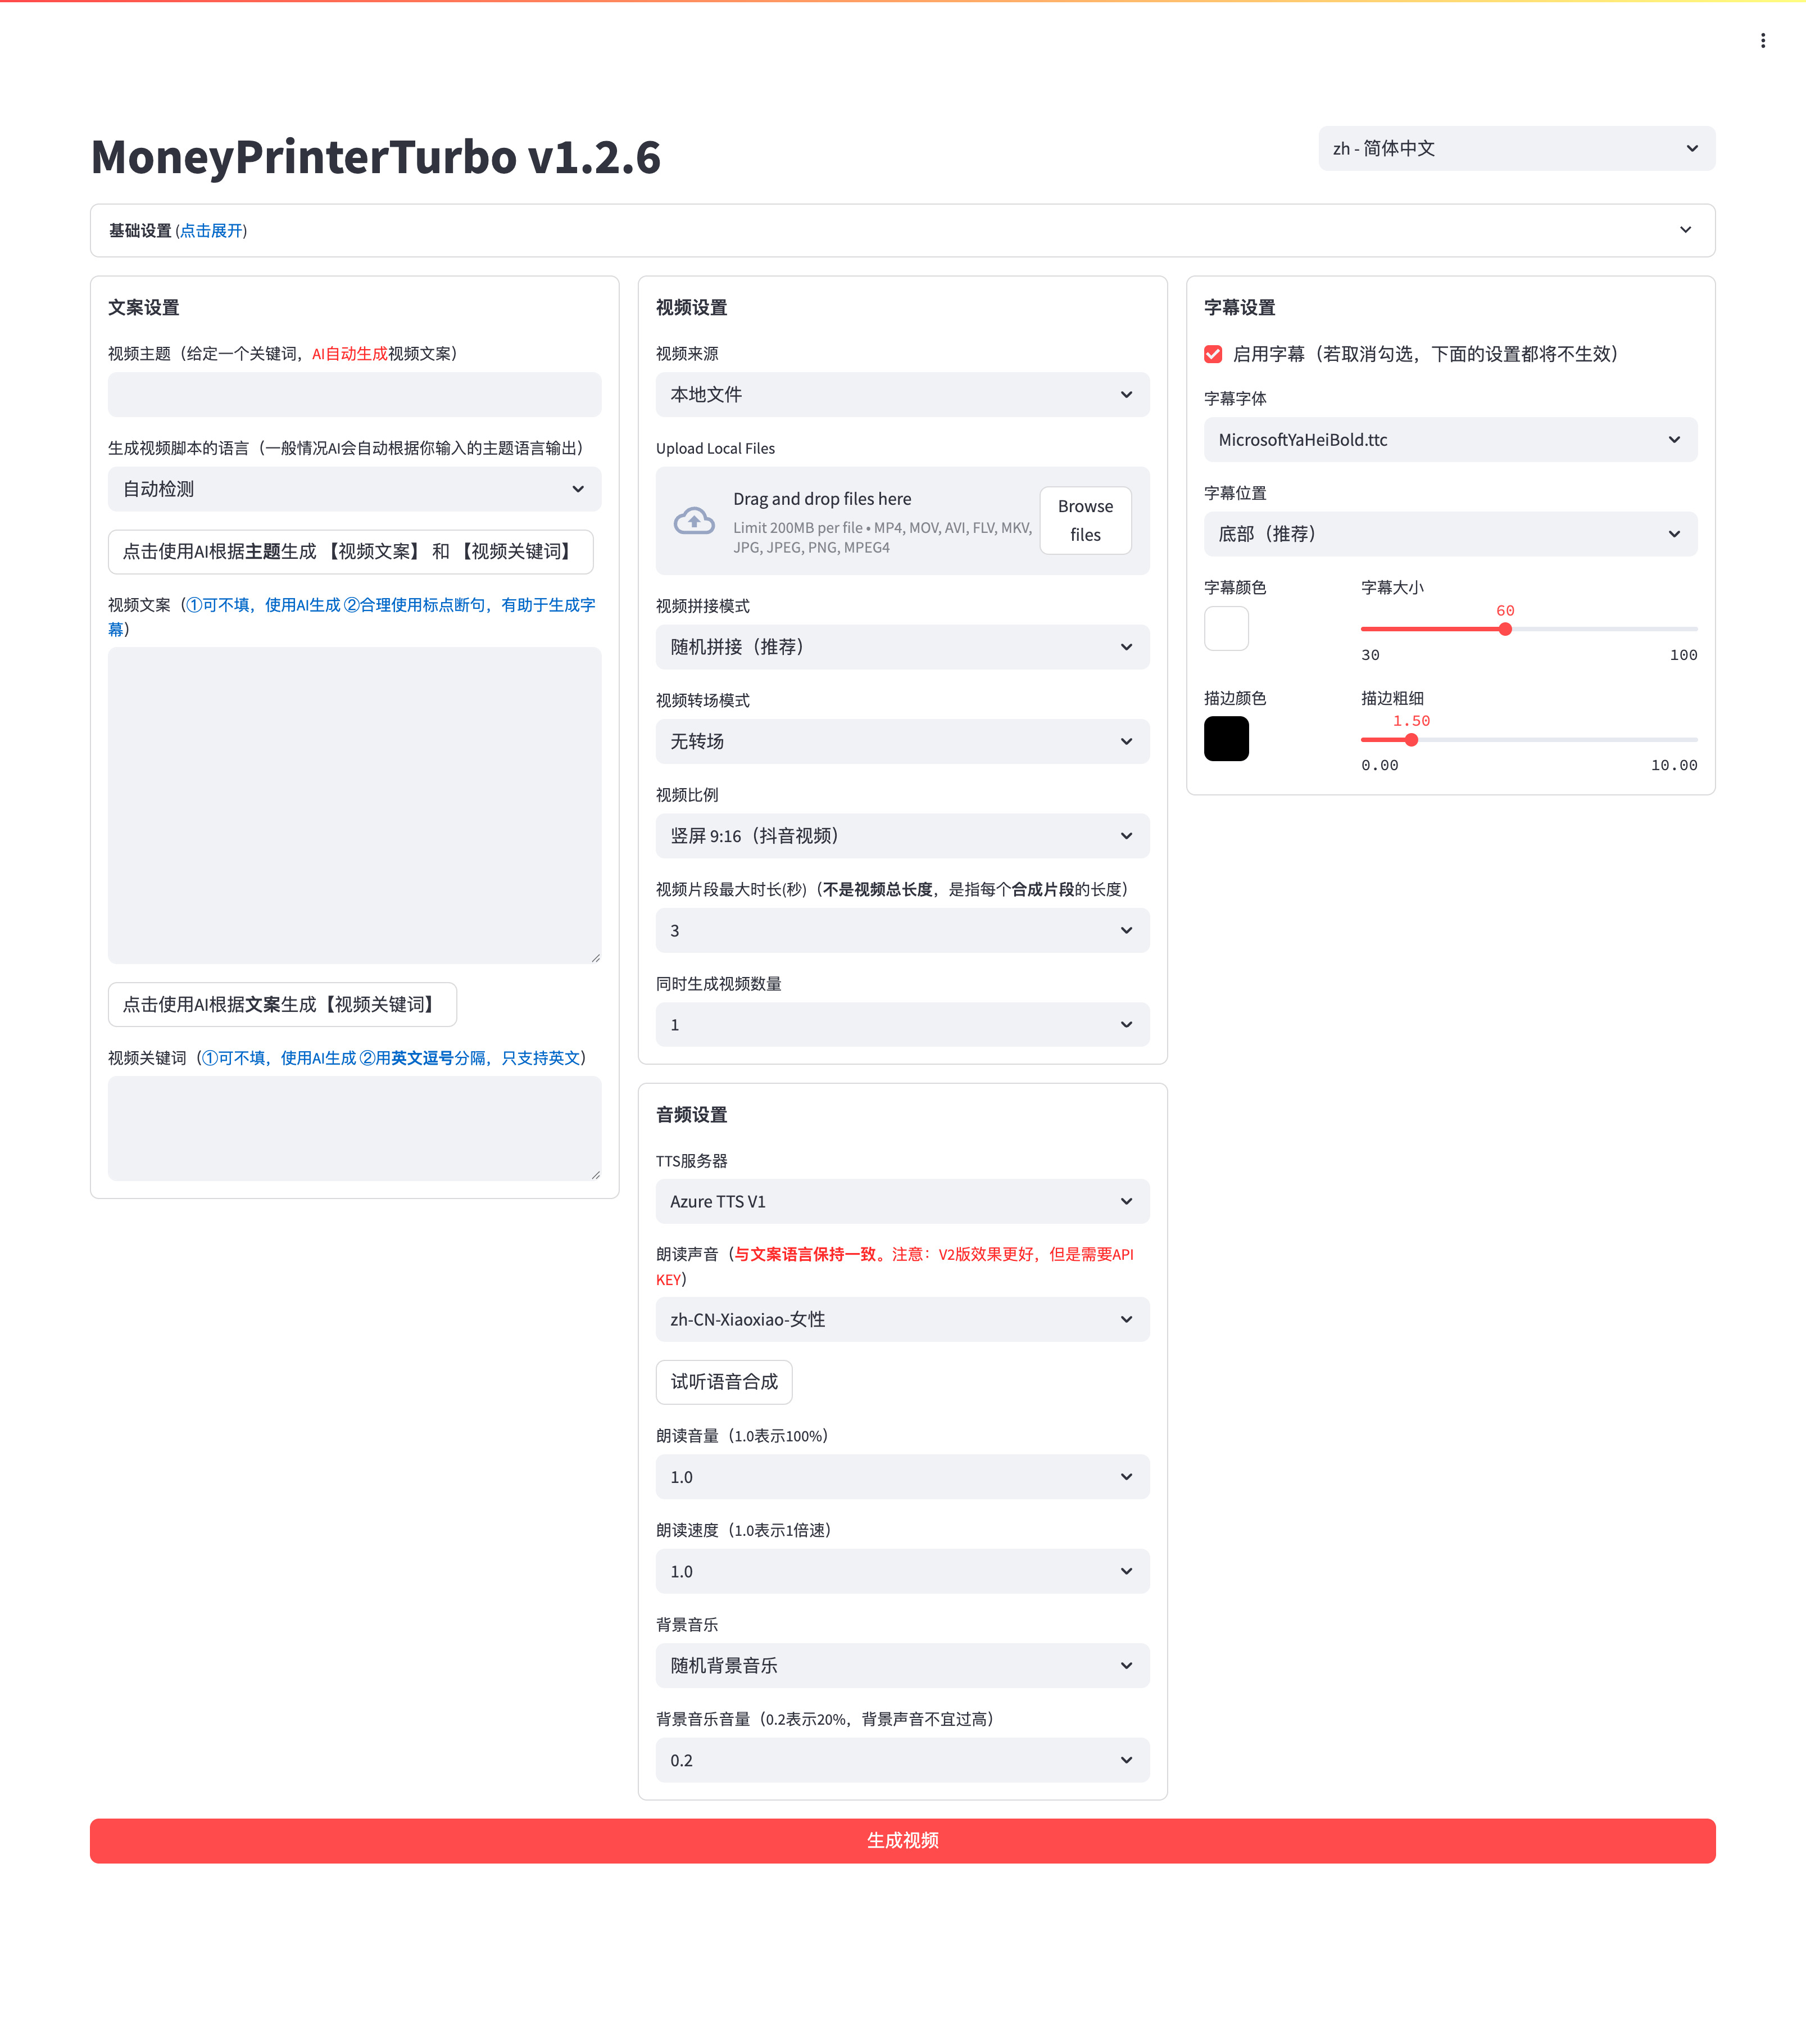Open the 视频比例 dropdown
Screen dimensions: 1806x2044
[901, 836]
